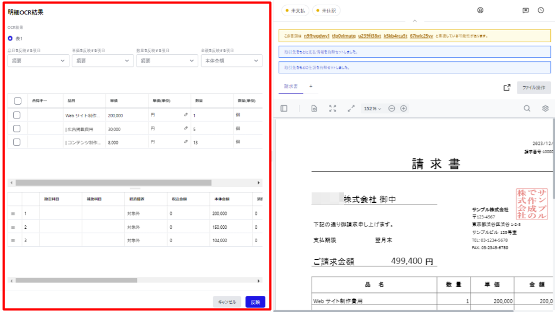Click the panel splitter between the tables
The image size is (555, 312).
135,188
